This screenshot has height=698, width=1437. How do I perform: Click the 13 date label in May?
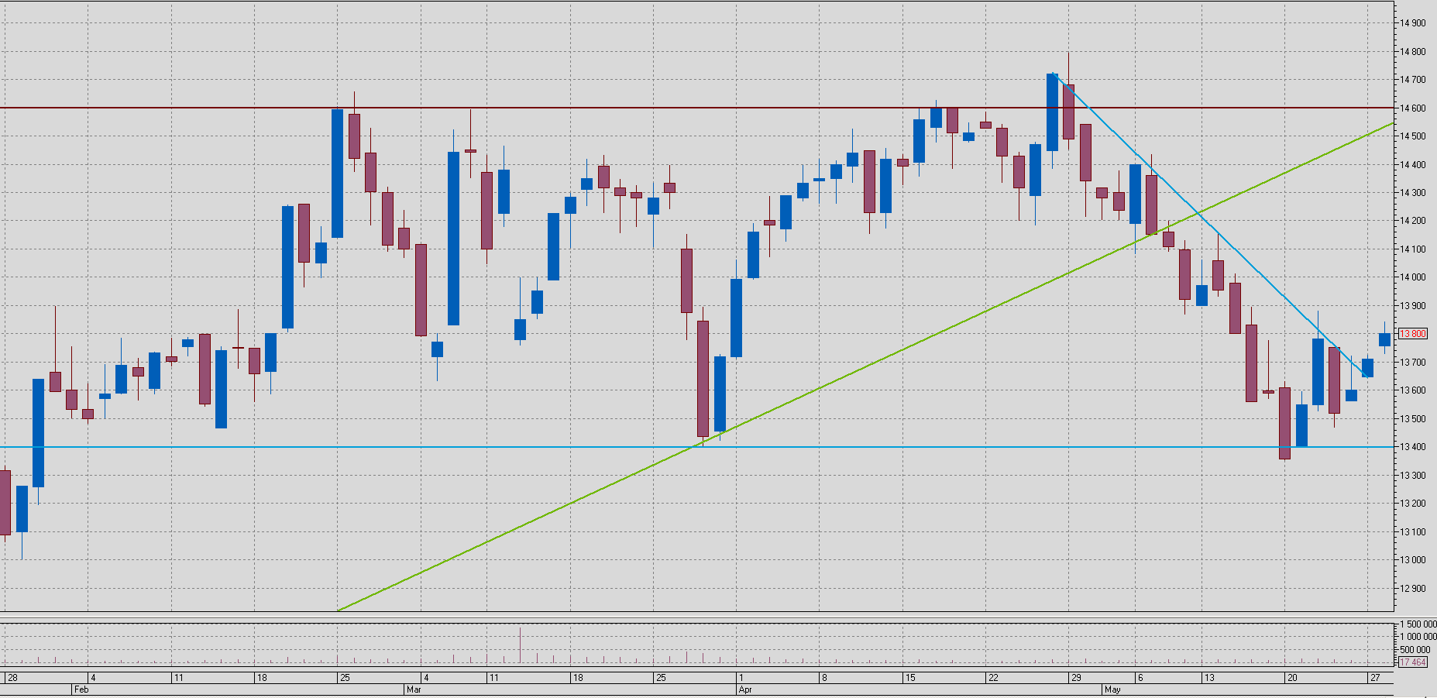[x=1209, y=678]
